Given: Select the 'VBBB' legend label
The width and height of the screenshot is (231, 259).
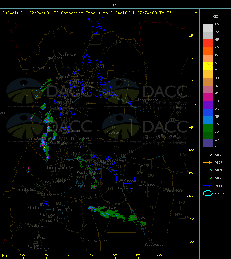Looking at the screenshot, I should point(219,186).
